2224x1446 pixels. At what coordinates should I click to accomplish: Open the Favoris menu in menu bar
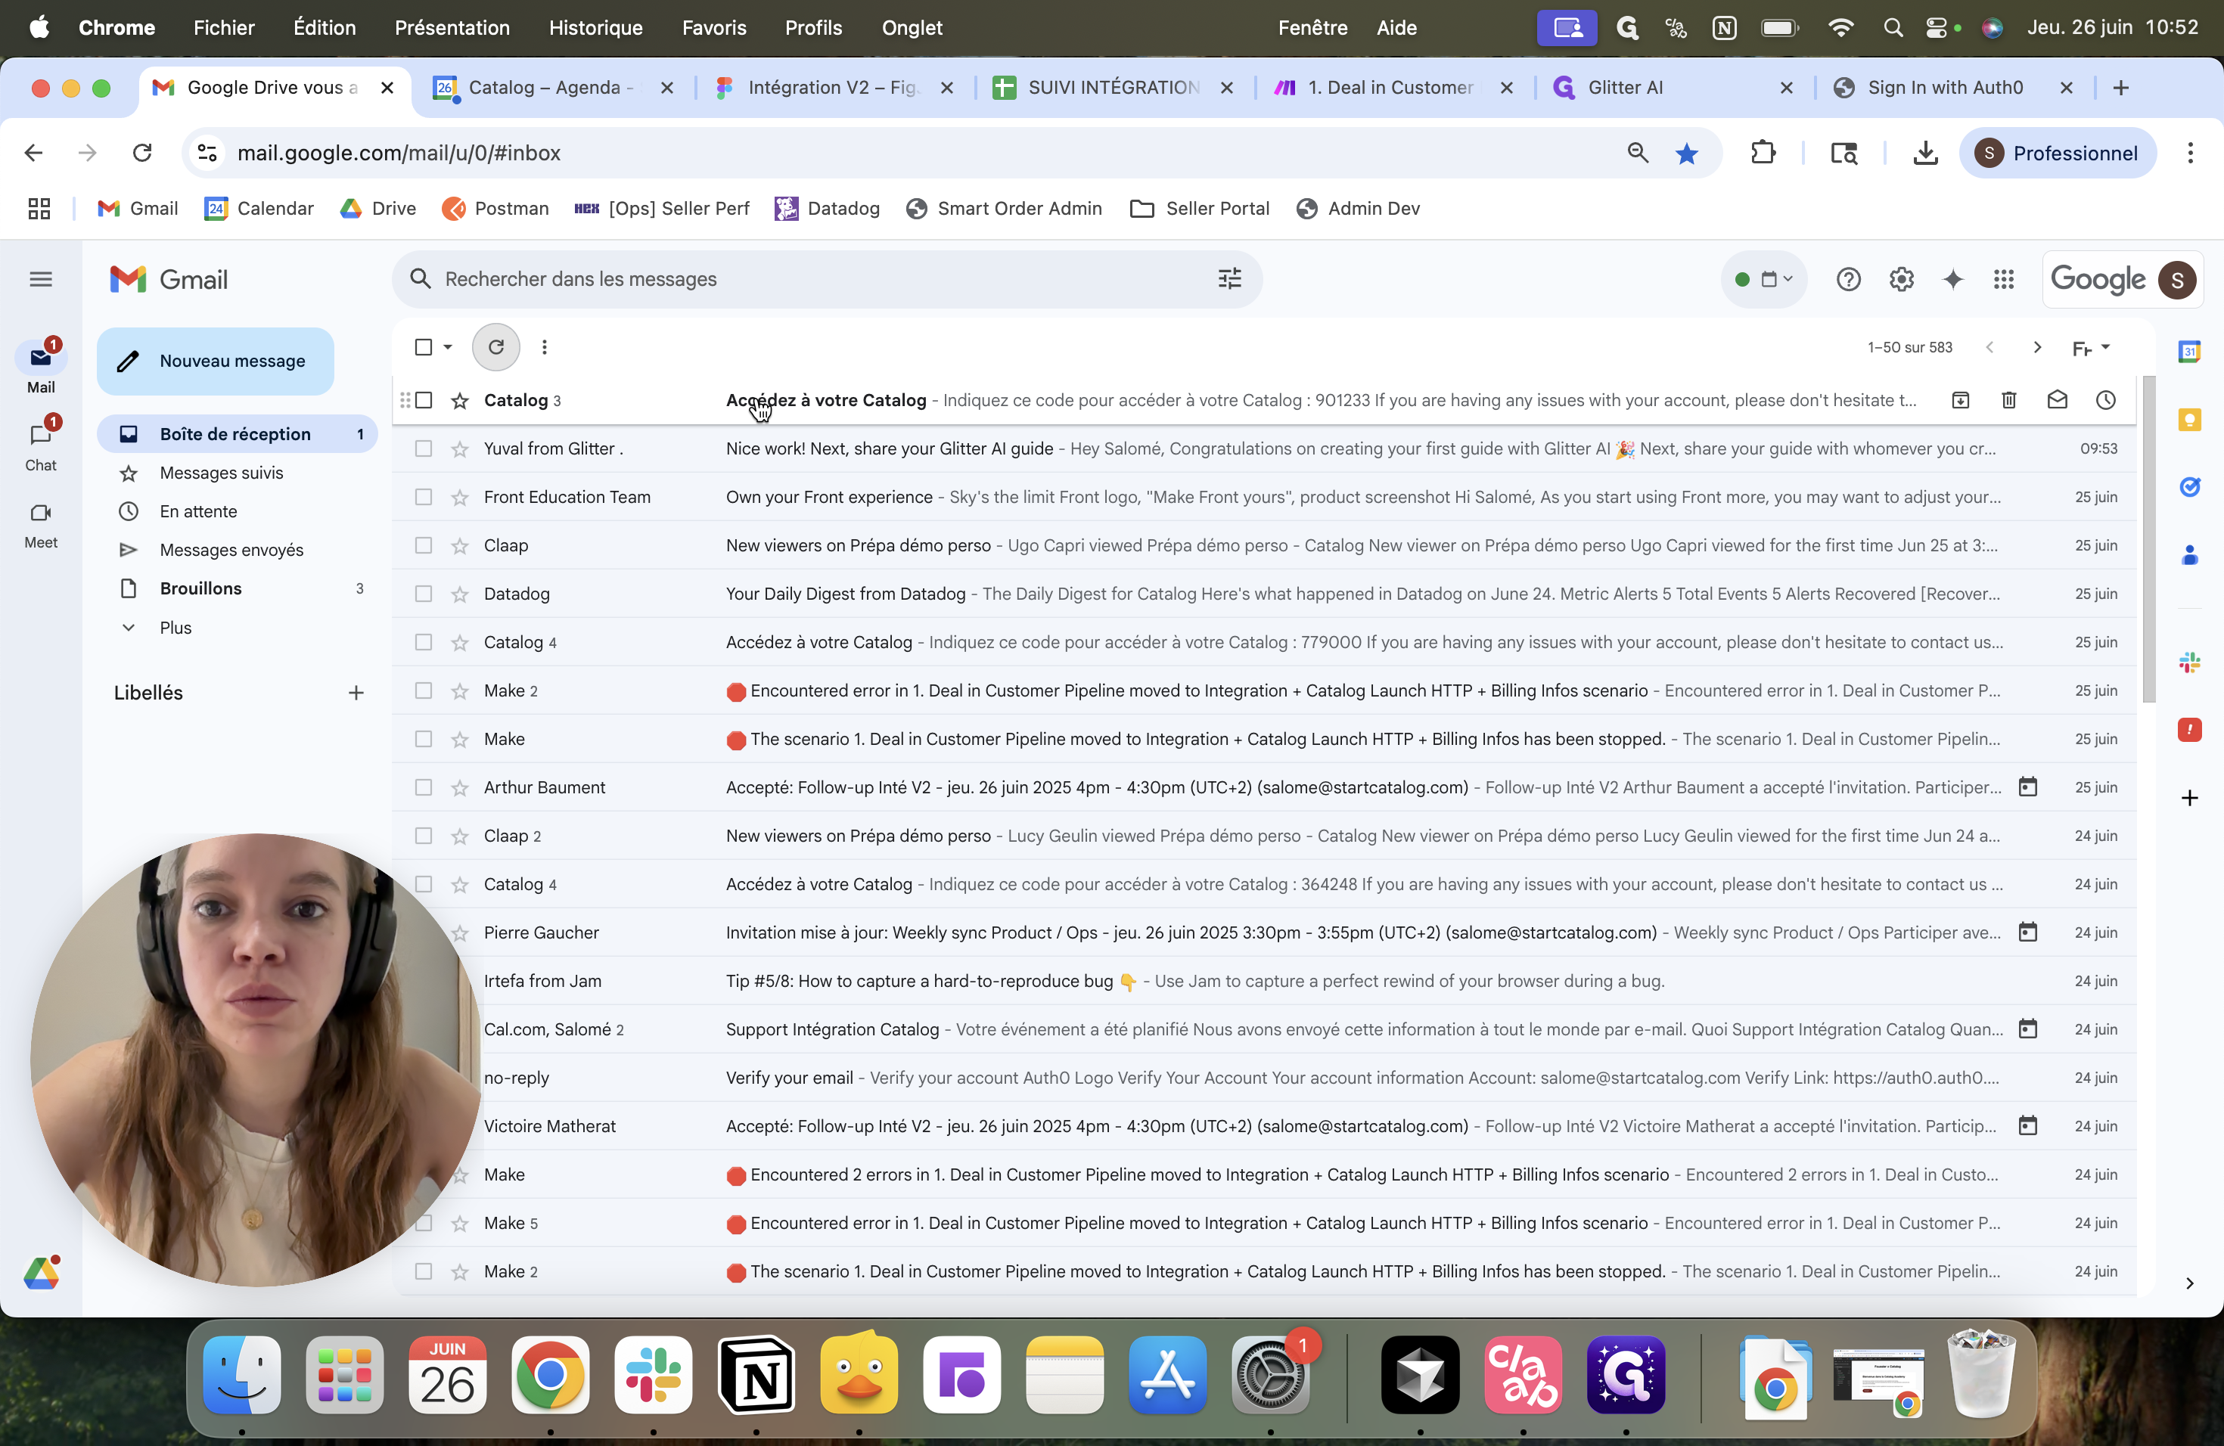click(714, 28)
